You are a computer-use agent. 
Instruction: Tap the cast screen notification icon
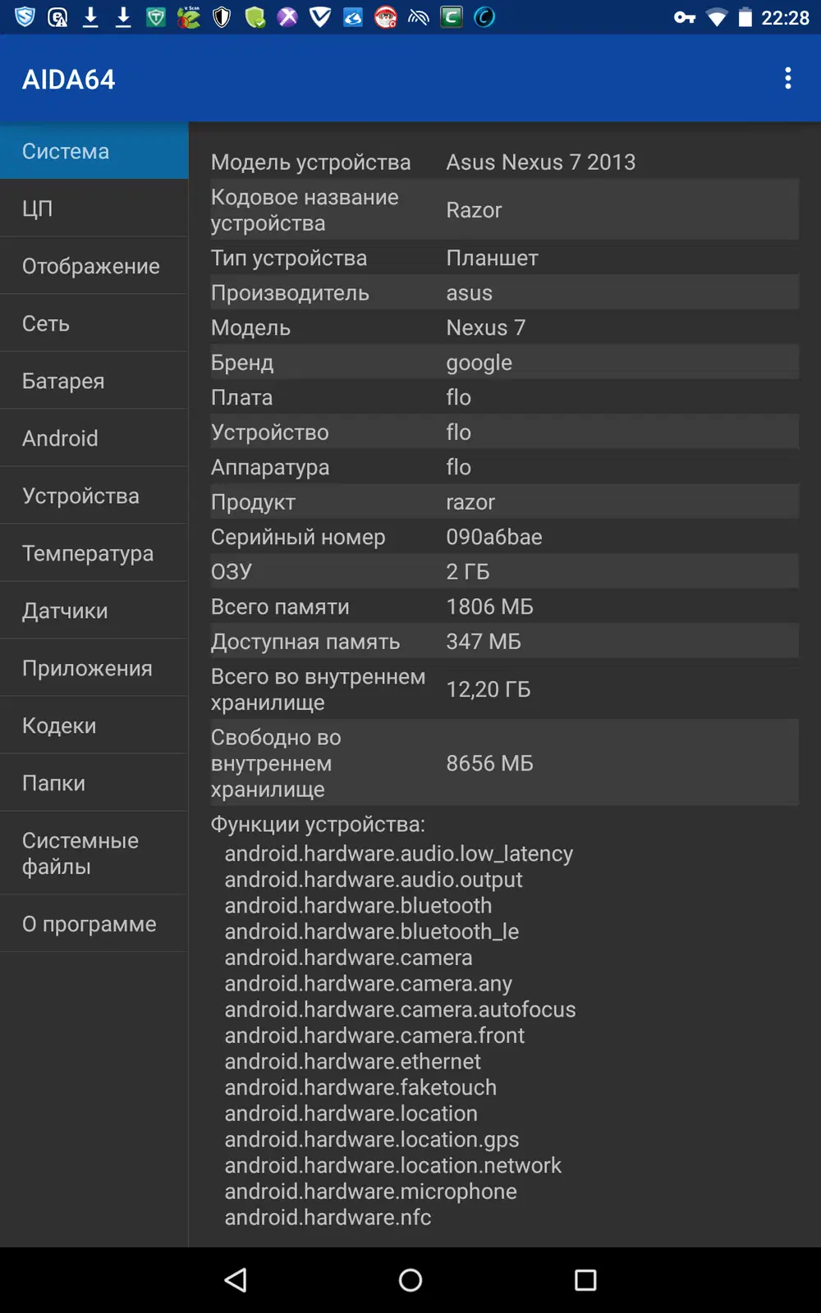pyautogui.click(x=419, y=17)
